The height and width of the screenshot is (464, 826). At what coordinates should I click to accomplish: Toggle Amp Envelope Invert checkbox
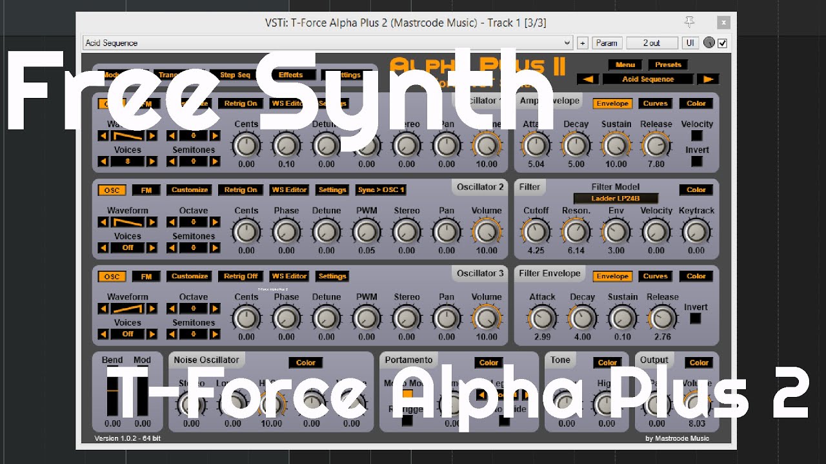[x=696, y=162]
